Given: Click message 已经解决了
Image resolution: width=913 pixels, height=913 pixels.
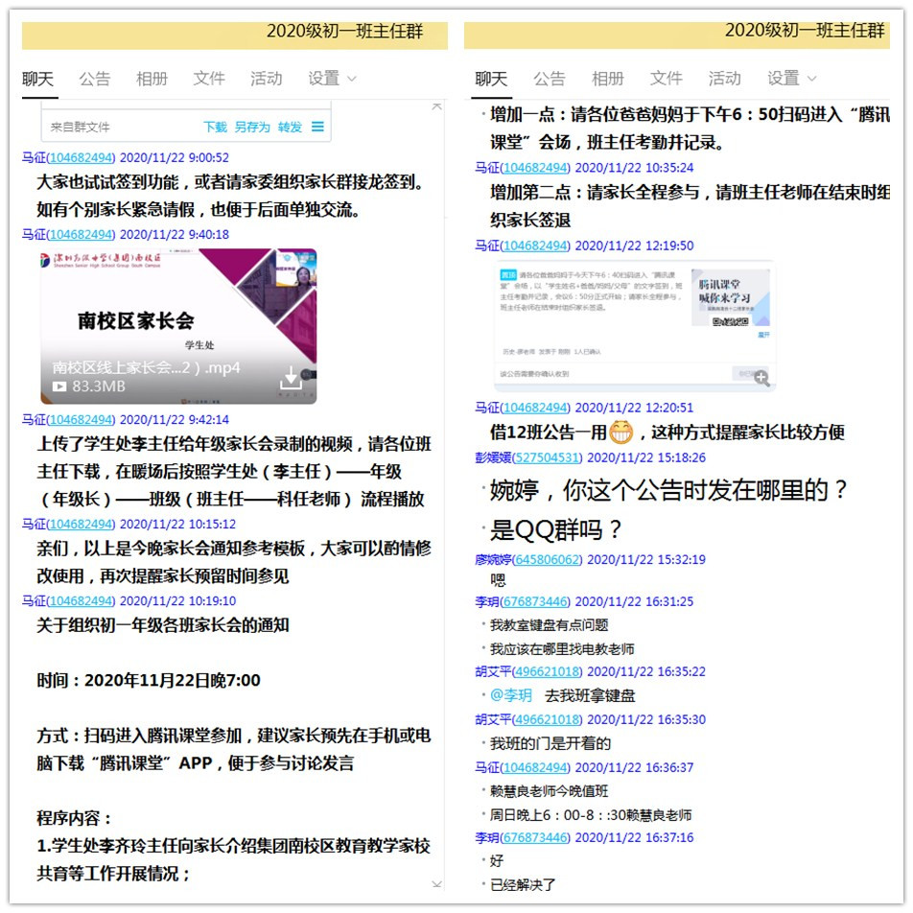Looking at the screenshot, I should [x=523, y=885].
